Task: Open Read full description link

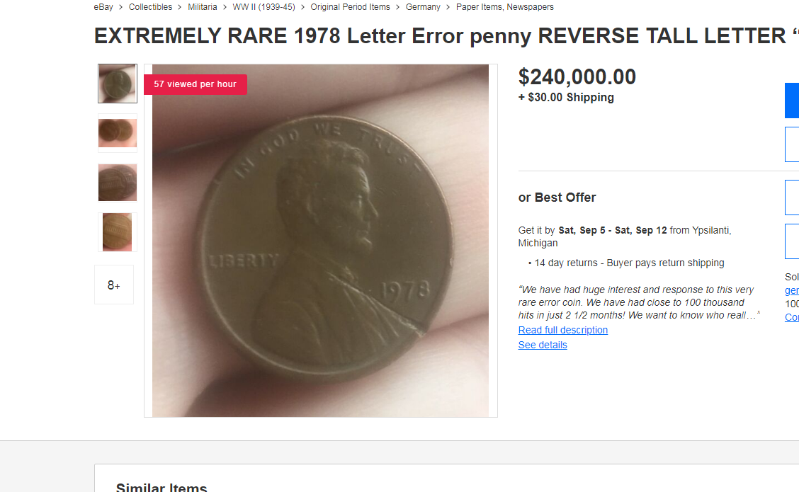Action: click(563, 330)
